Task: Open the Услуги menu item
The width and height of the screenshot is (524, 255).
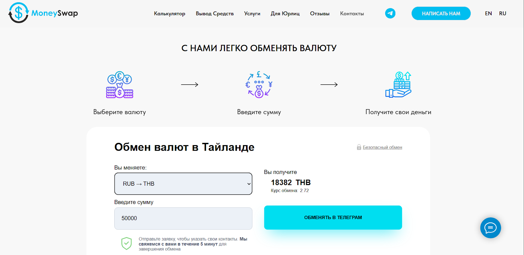Action: tap(252, 14)
